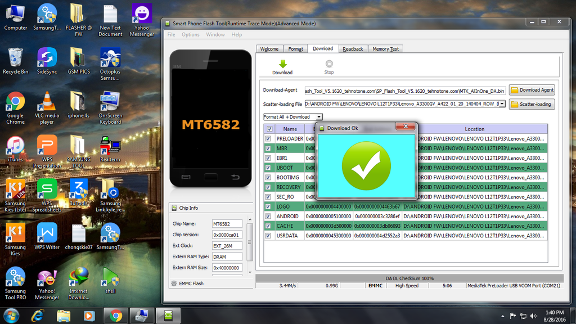Click the Download Agent browse button
Viewport: 576px width, 324px height.
[x=532, y=90]
